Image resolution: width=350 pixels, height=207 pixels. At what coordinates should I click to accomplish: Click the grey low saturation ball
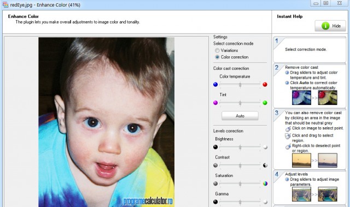(215, 184)
